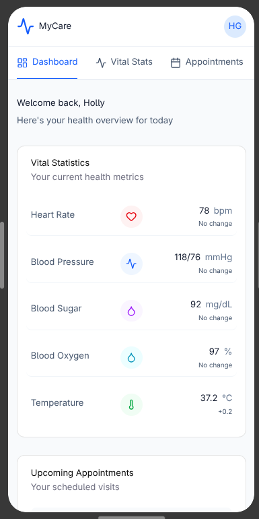
Task: Click the MyCare brand name
Action: click(55, 26)
